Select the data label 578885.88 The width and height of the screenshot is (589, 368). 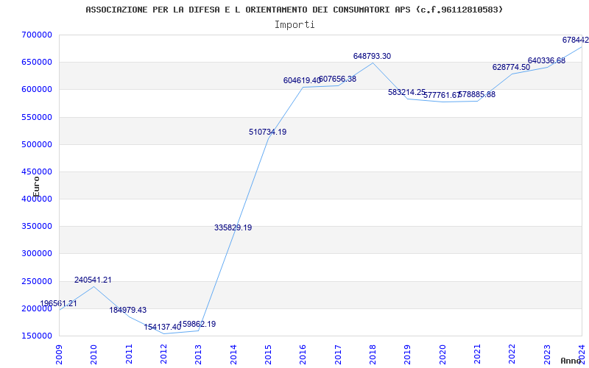point(476,95)
